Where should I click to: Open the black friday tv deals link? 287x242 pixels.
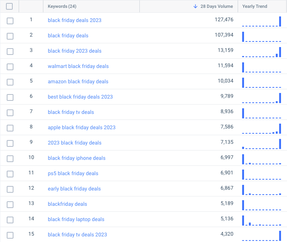(x=71, y=112)
